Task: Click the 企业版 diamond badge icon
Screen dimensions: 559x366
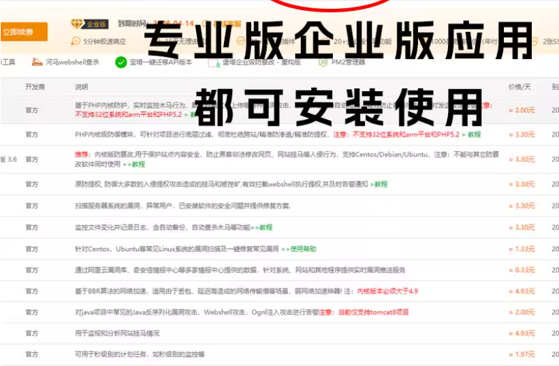Action: click(76, 24)
